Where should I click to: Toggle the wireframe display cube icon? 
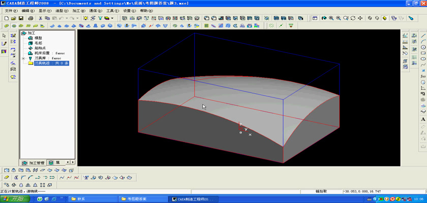coord(370,18)
